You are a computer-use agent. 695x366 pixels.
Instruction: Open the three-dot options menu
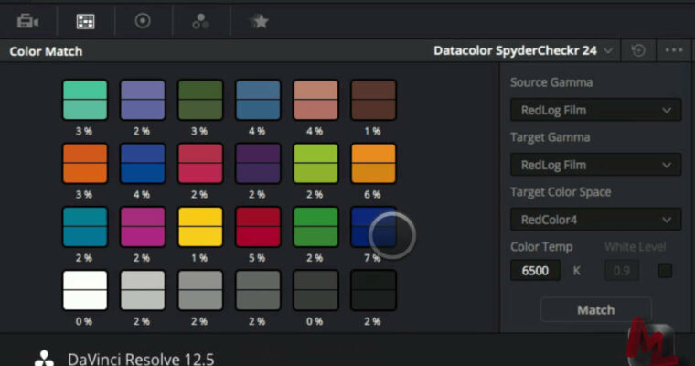pos(674,50)
